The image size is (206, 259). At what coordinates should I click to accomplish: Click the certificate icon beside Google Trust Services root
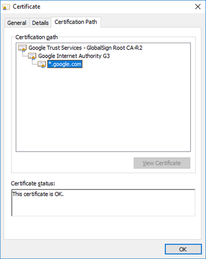pos(23,48)
